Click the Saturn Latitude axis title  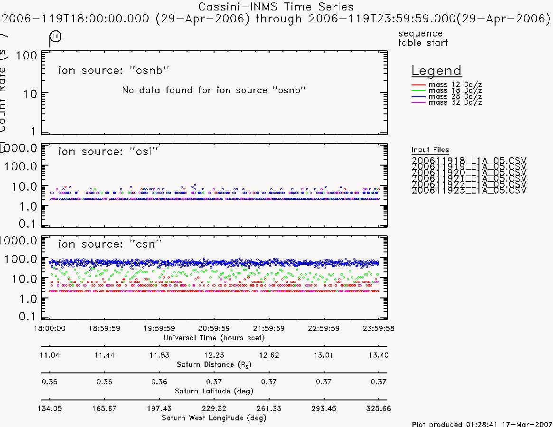pyautogui.click(x=214, y=391)
